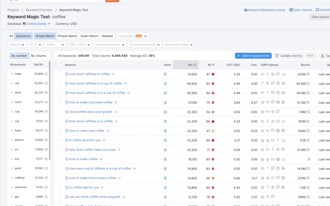Tick the checkbox for 'why does coffee make you poop'
330x206 pixels.
point(60,150)
